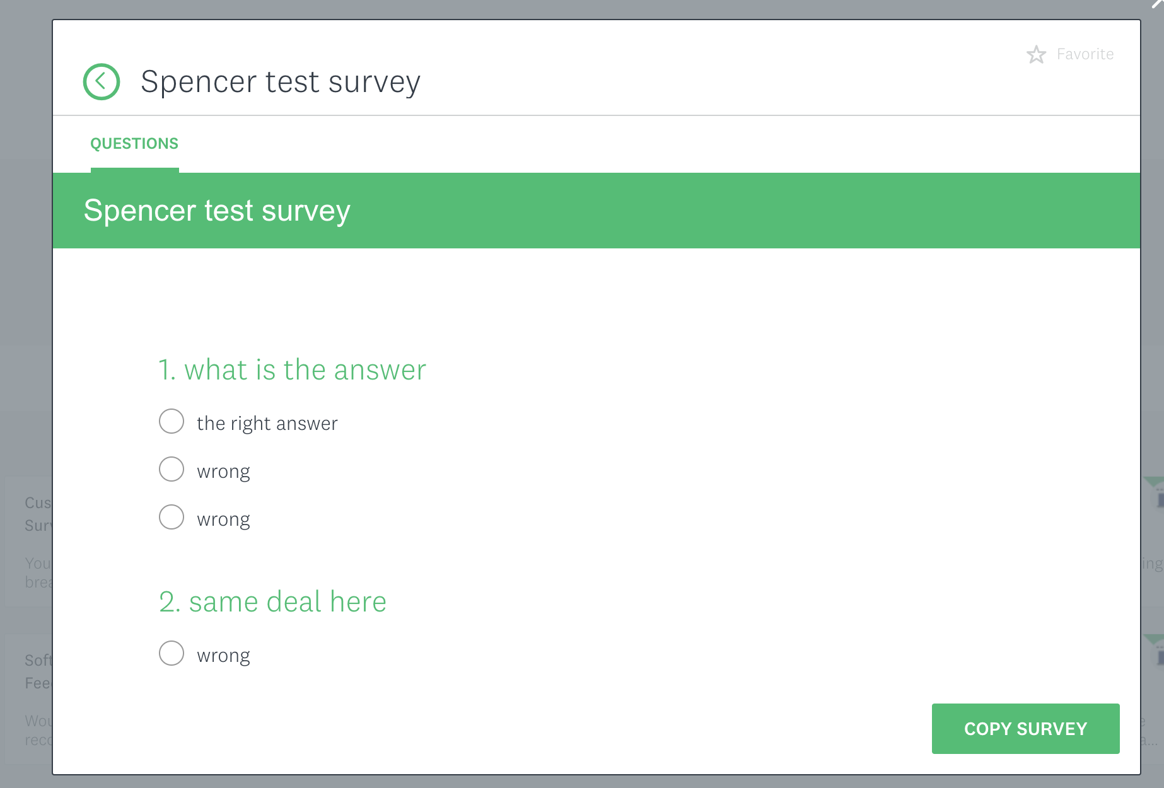Click "wrong" label text under question 2

tap(223, 656)
